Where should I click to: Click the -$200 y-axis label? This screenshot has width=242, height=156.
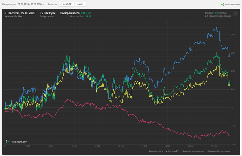tap(233, 144)
